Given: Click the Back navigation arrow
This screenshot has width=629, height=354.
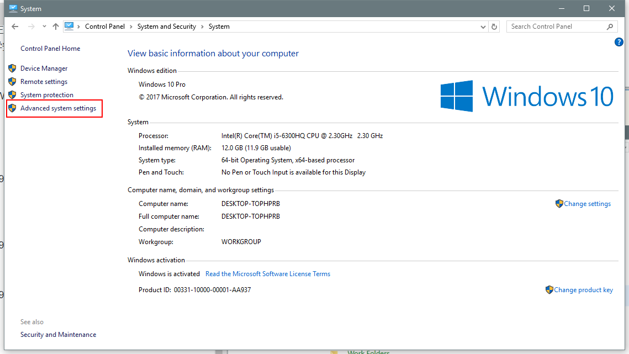Looking at the screenshot, I should [15, 27].
